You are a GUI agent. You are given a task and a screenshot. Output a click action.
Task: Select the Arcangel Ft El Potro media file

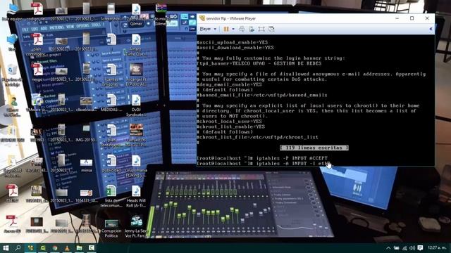[x=136, y=75]
